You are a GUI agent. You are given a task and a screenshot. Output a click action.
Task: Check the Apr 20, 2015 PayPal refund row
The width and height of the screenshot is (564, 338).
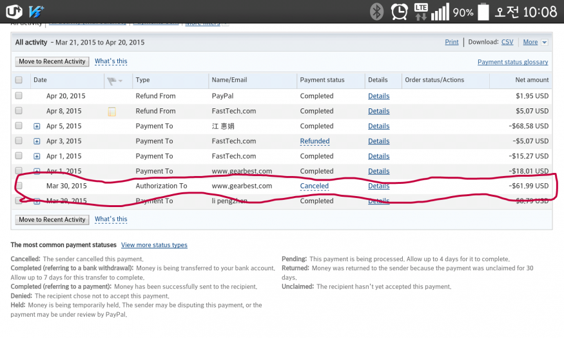[19, 95]
